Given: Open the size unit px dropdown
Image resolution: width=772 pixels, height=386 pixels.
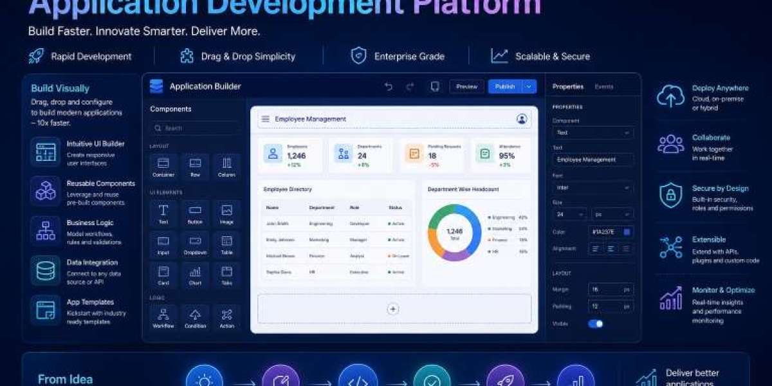Looking at the screenshot, I should tap(612, 214).
